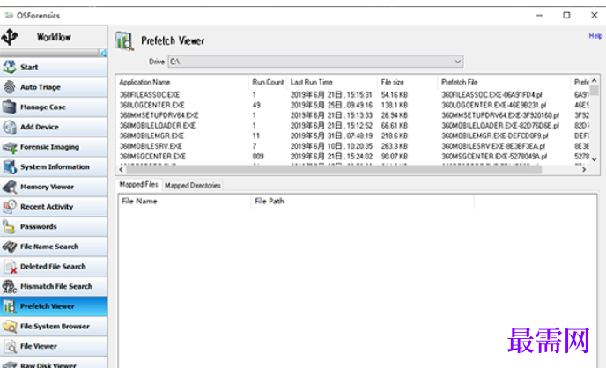Collapse the Workflow sidebar arrow
The image size is (606, 368).
point(103,53)
